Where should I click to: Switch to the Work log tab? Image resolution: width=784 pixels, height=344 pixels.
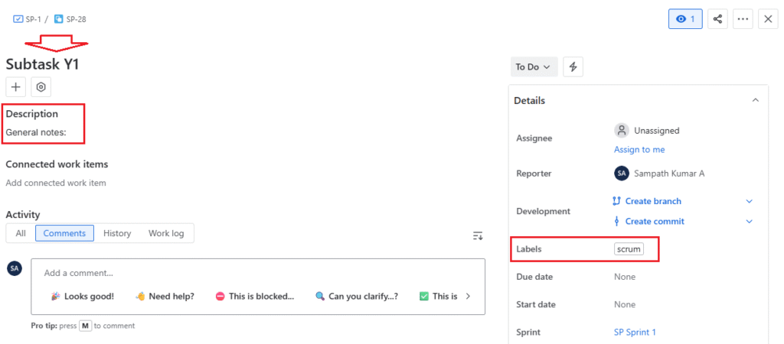[x=166, y=233]
